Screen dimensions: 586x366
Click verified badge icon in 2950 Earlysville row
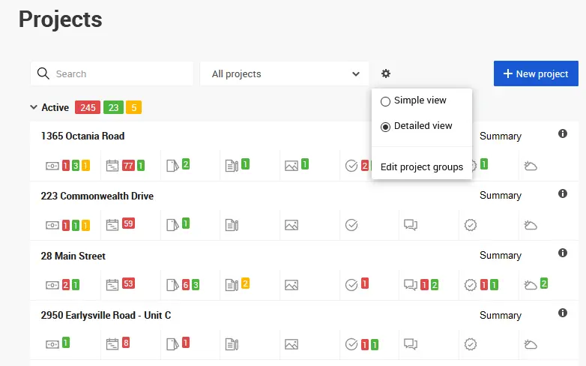tap(471, 345)
